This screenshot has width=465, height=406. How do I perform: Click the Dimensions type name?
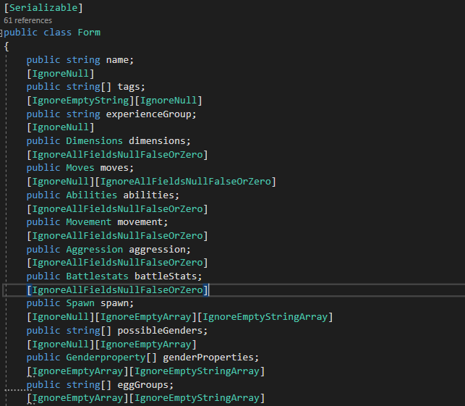(x=94, y=140)
